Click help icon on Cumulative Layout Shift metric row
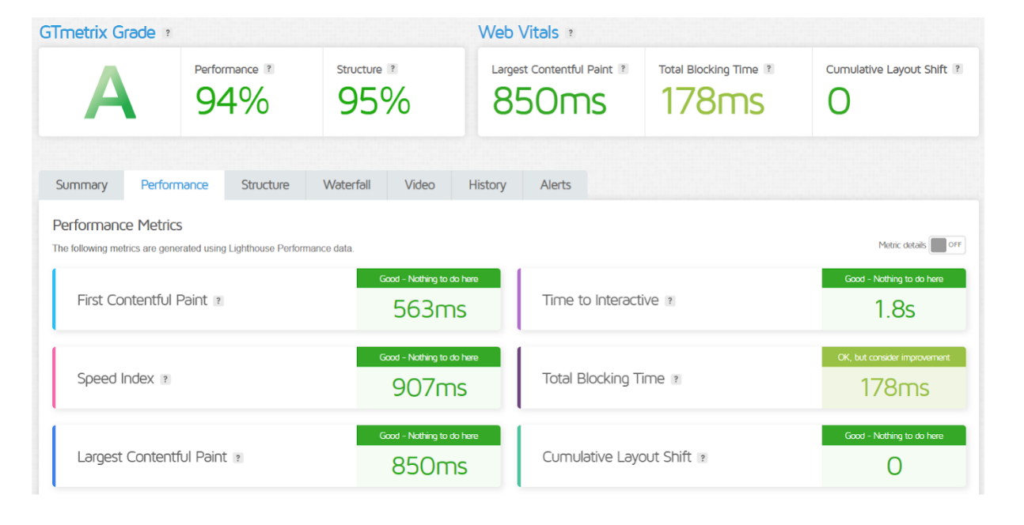Image resolution: width=1024 pixels, height=525 pixels. click(703, 458)
